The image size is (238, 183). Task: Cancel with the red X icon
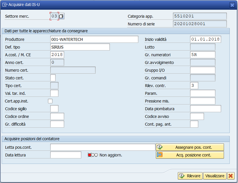pos(231,176)
